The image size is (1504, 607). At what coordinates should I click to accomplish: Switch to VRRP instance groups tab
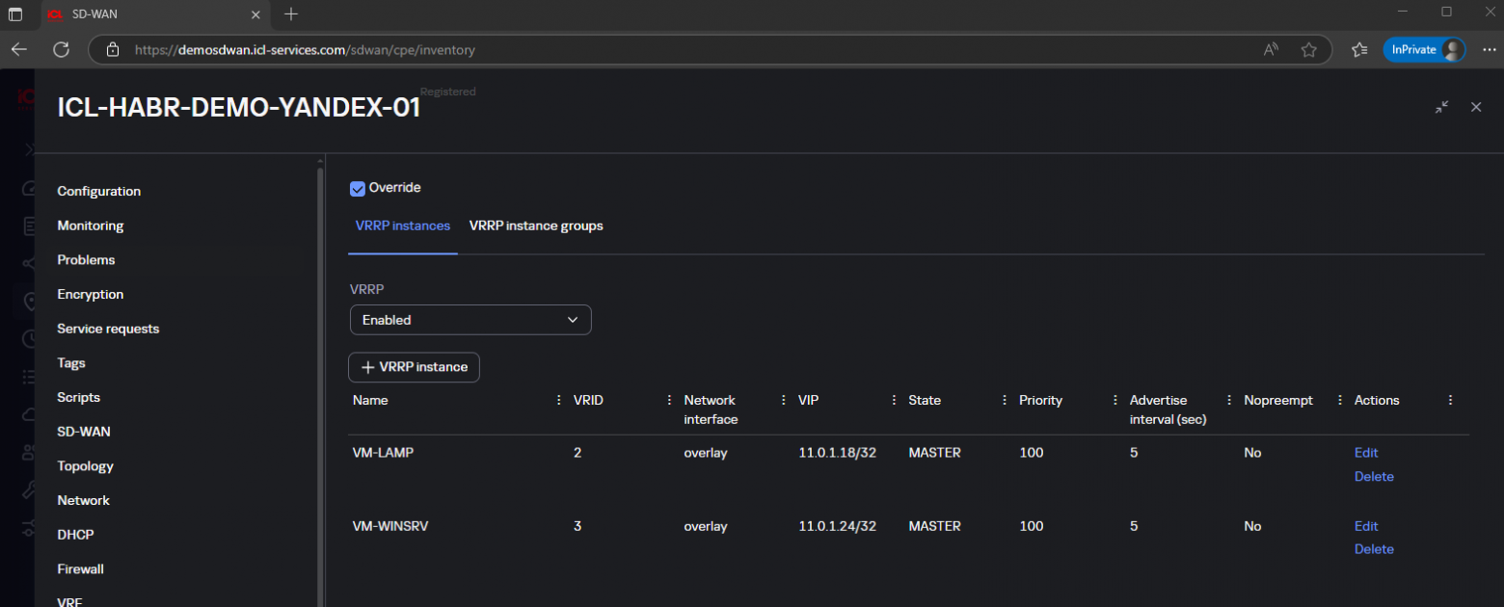point(536,225)
